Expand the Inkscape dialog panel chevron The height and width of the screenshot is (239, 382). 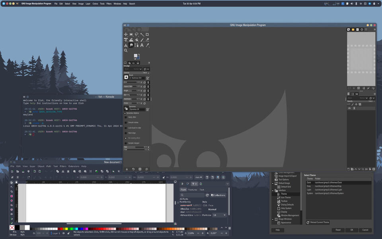228,184
